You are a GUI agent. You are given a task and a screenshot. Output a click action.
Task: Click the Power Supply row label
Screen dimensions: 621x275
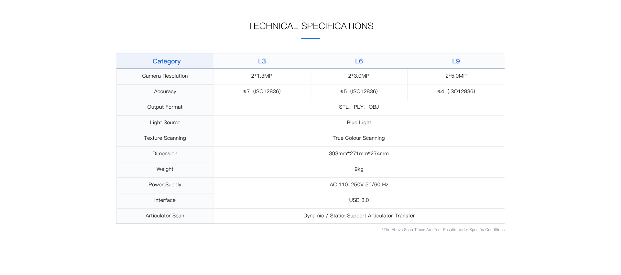pos(165,185)
